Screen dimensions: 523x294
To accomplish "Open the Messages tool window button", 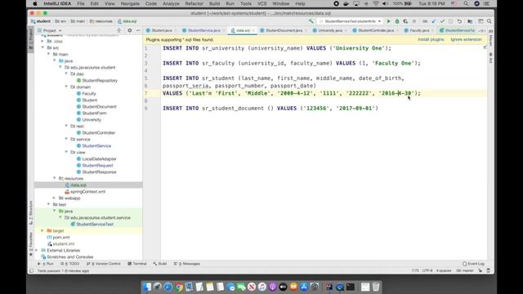I will coord(187,264).
